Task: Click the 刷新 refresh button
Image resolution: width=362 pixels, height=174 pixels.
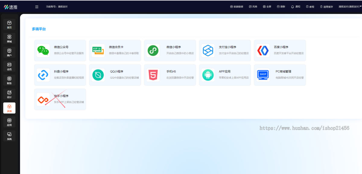Action: pos(281,7)
